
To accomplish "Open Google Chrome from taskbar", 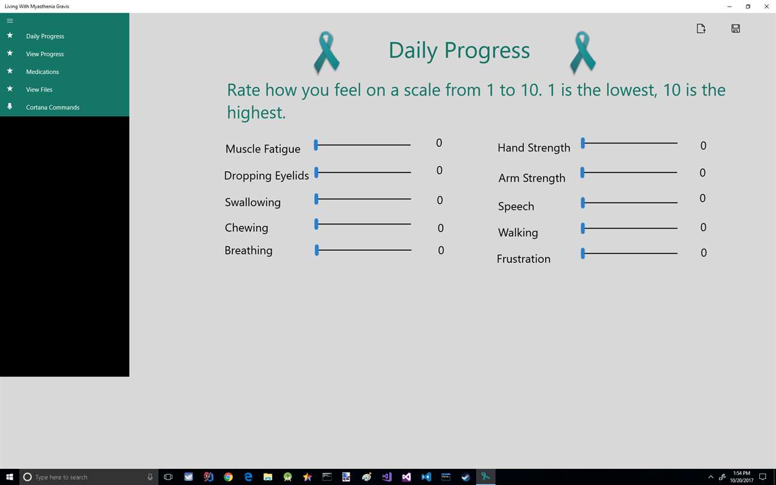I will point(228,477).
